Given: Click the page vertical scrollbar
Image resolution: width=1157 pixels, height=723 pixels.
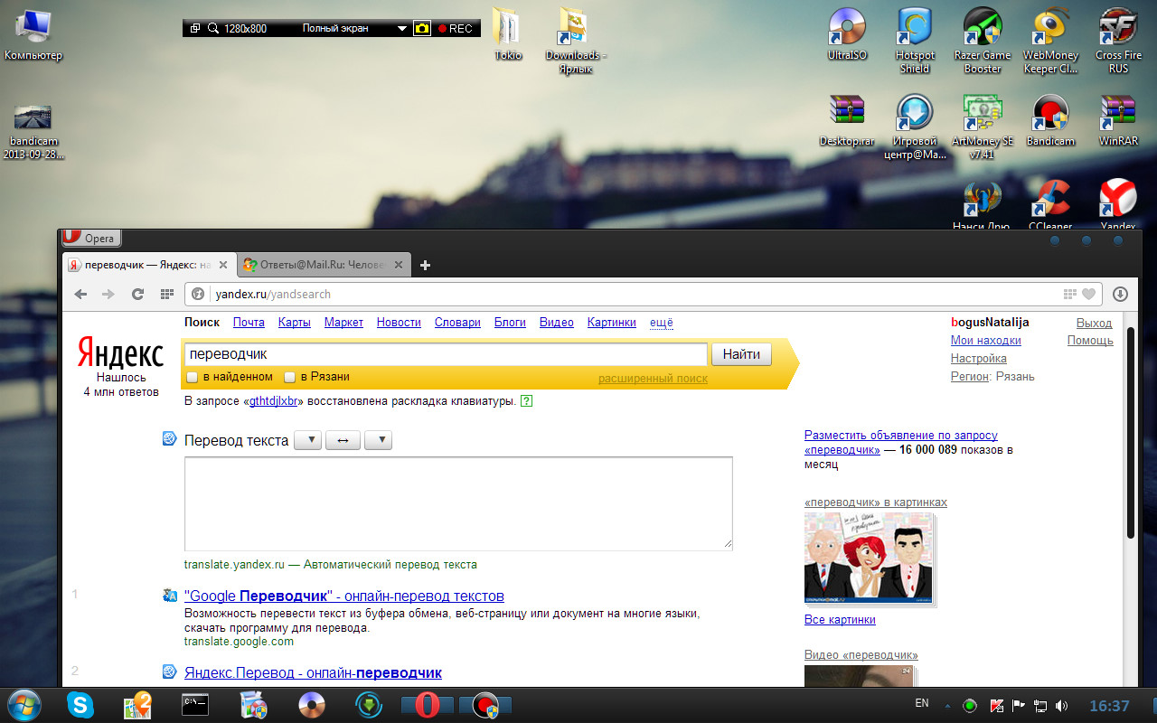Looking at the screenshot, I should point(1131,434).
